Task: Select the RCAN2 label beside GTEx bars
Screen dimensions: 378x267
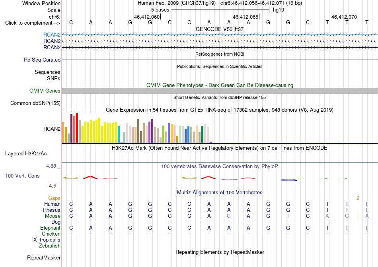Action: coord(52,129)
